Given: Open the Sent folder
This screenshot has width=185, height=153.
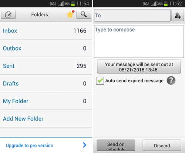Looking at the screenshot, I should pos(46,66).
